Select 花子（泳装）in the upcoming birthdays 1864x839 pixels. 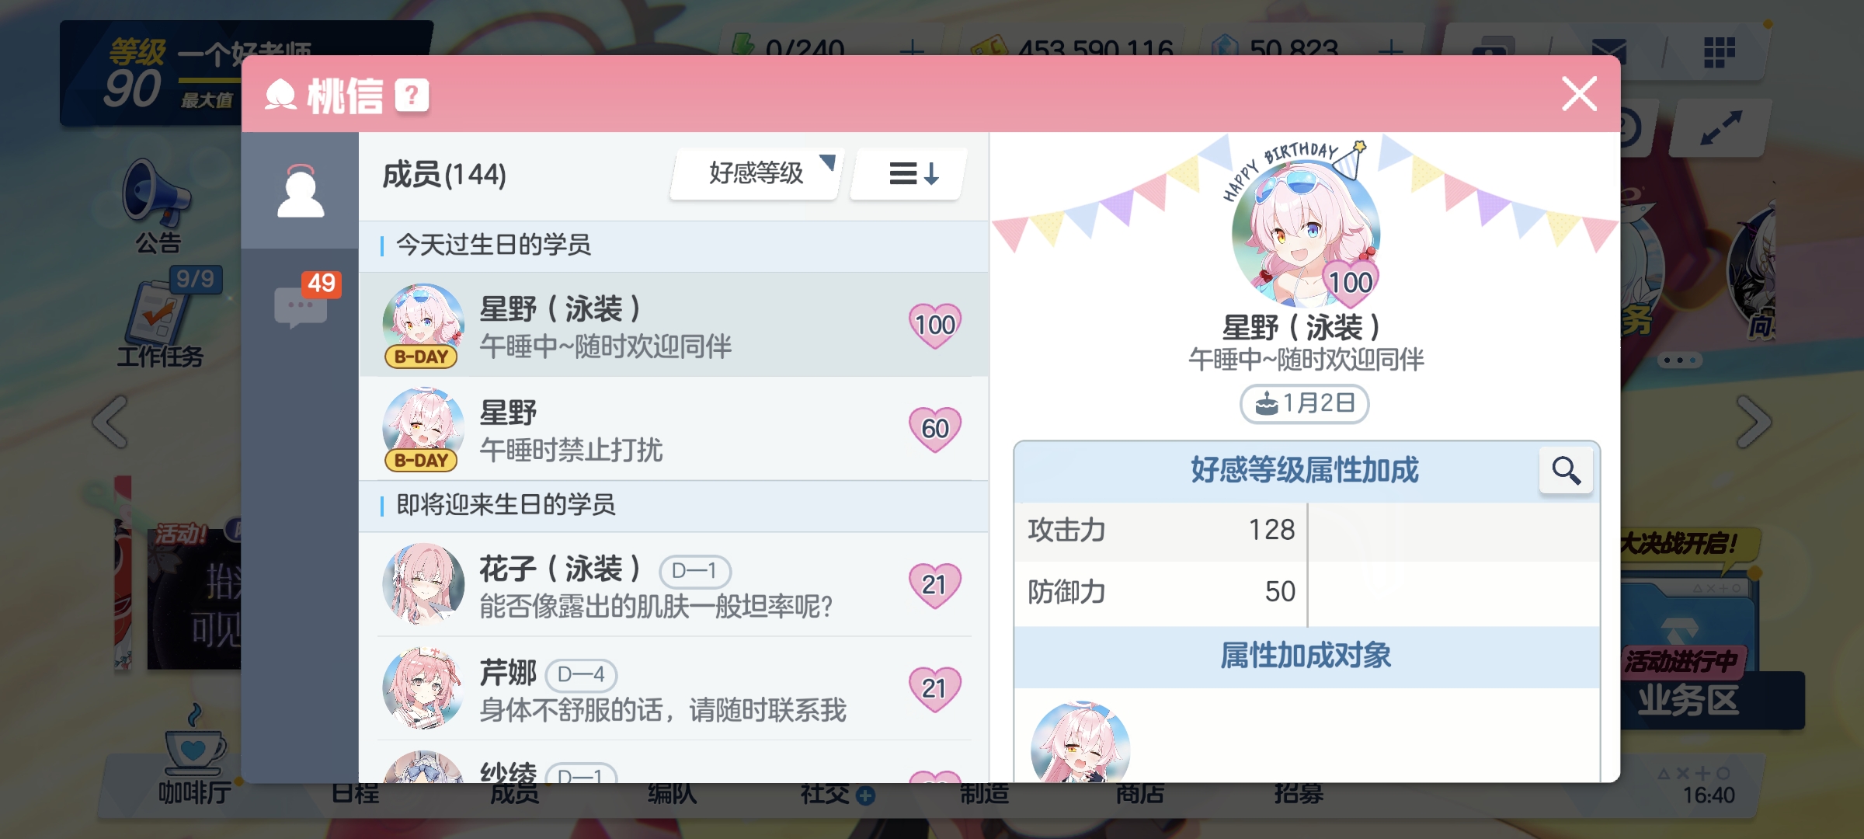pyautogui.click(x=673, y=584)
